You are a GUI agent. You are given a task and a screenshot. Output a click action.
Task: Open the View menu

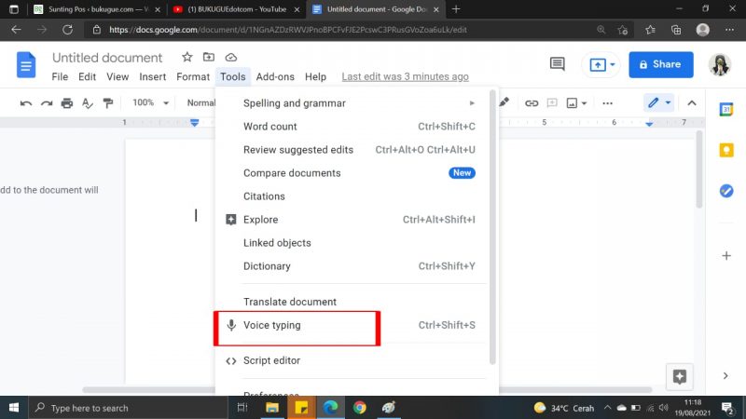tap(117, 76)
